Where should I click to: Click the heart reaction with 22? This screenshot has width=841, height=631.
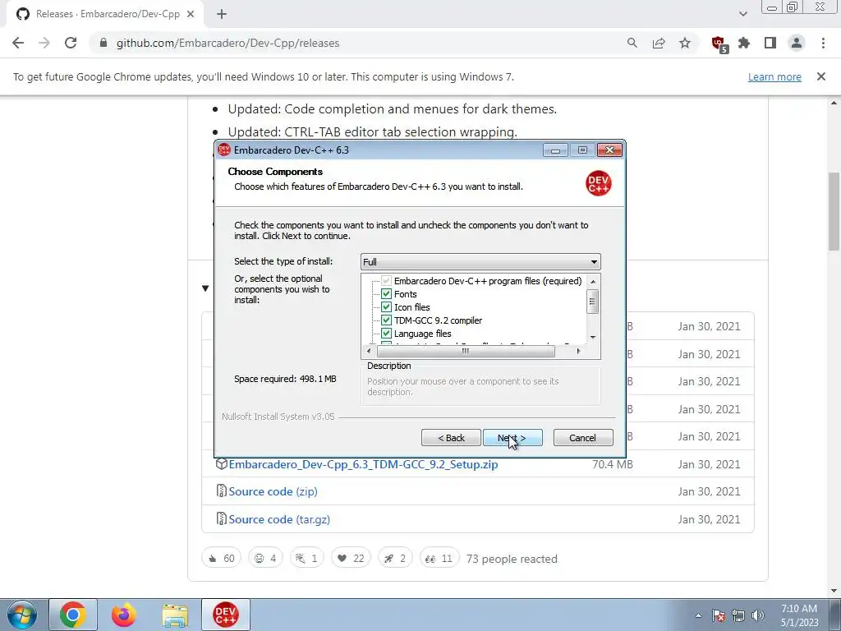pos(351,559)
